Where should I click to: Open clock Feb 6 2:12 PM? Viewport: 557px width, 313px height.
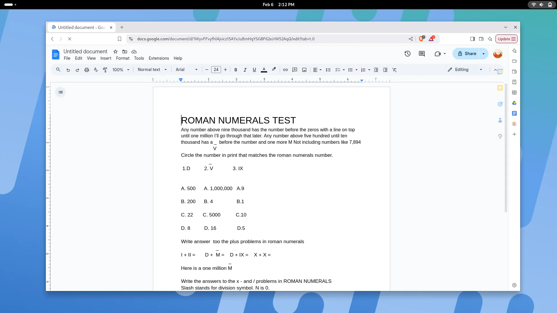point(278,5)
